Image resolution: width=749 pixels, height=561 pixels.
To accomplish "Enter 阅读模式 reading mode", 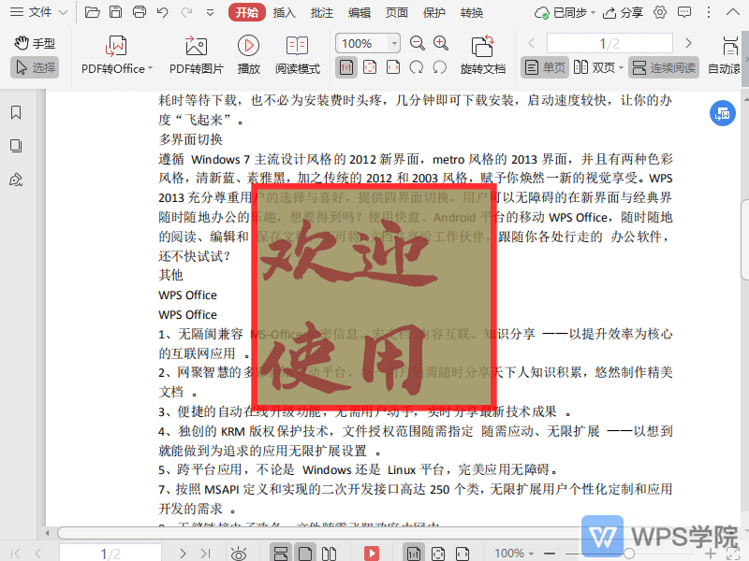I will point(298,54).
